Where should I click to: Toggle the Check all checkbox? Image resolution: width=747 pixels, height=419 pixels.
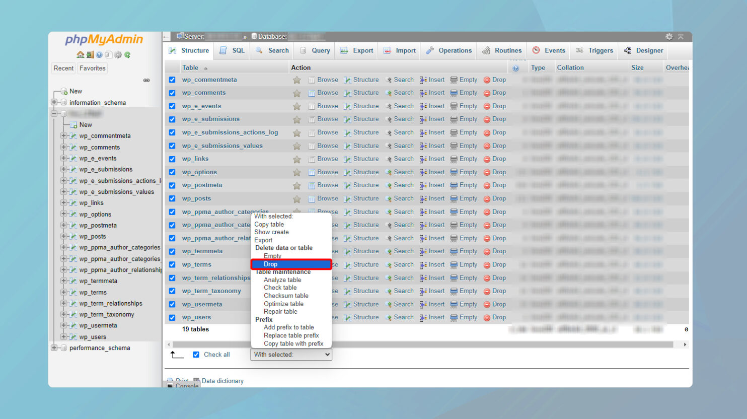coord(196,355)
